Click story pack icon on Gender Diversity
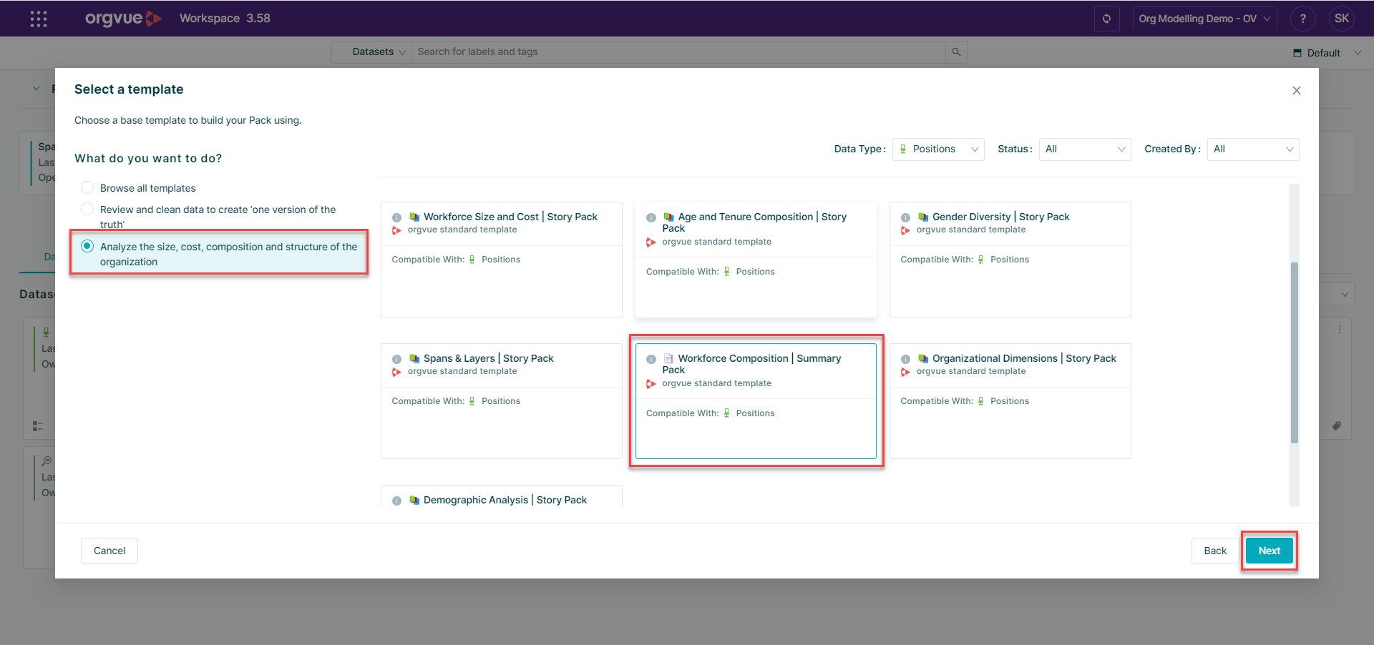The height and width of the screenshot is (645, 1374). [x=923, y=217]
